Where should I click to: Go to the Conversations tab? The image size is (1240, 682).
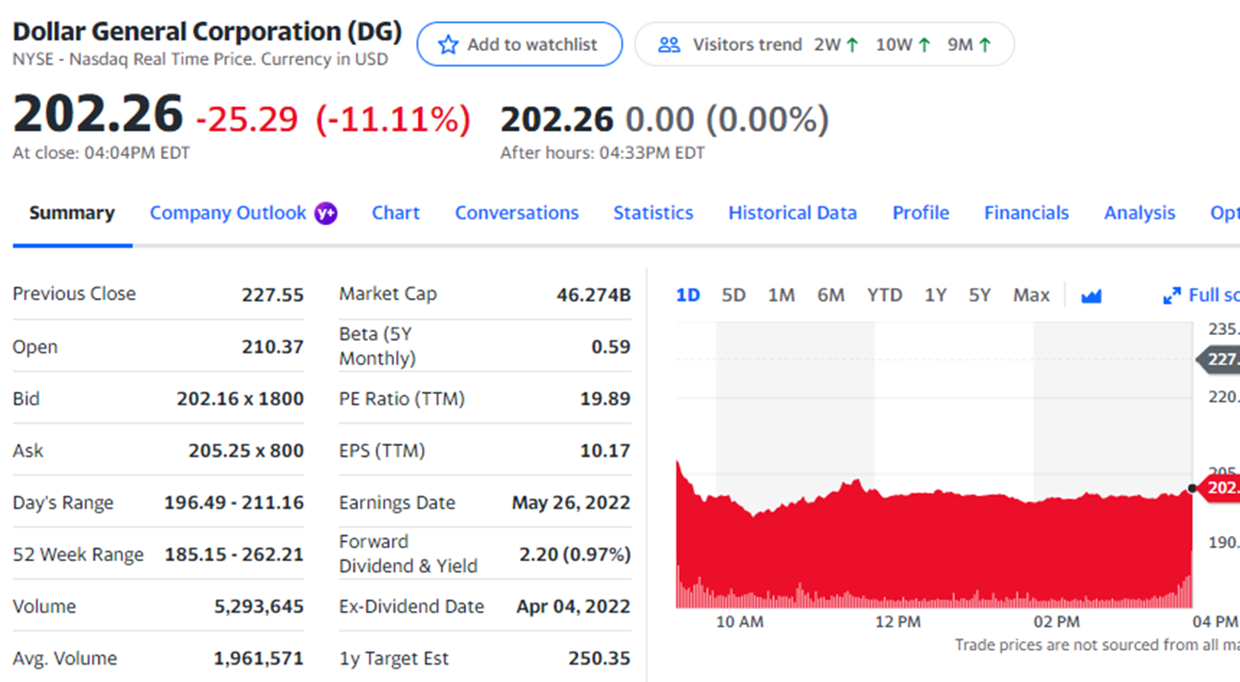pyautogui.click(x=517, y=213)
